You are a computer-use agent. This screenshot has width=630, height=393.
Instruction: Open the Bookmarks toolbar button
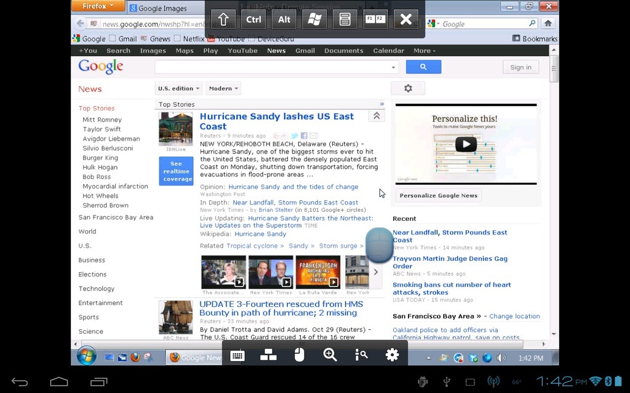coord(535,39)
